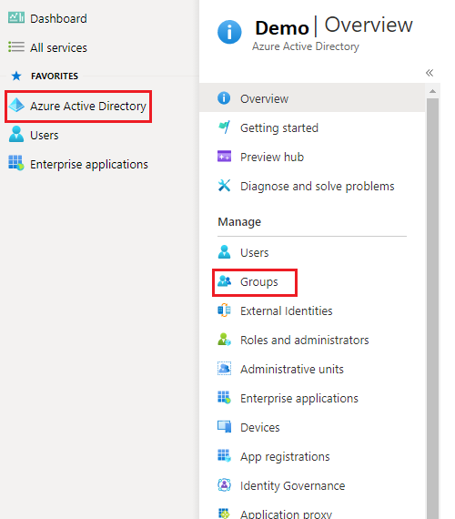Open Devices from the Manage list

pos(259,427)
